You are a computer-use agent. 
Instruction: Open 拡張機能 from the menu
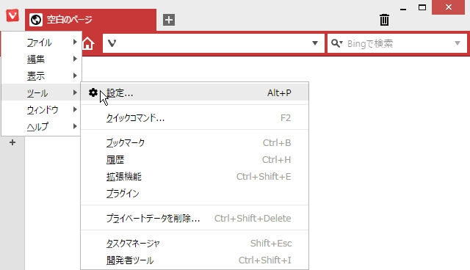pos(195,177)
